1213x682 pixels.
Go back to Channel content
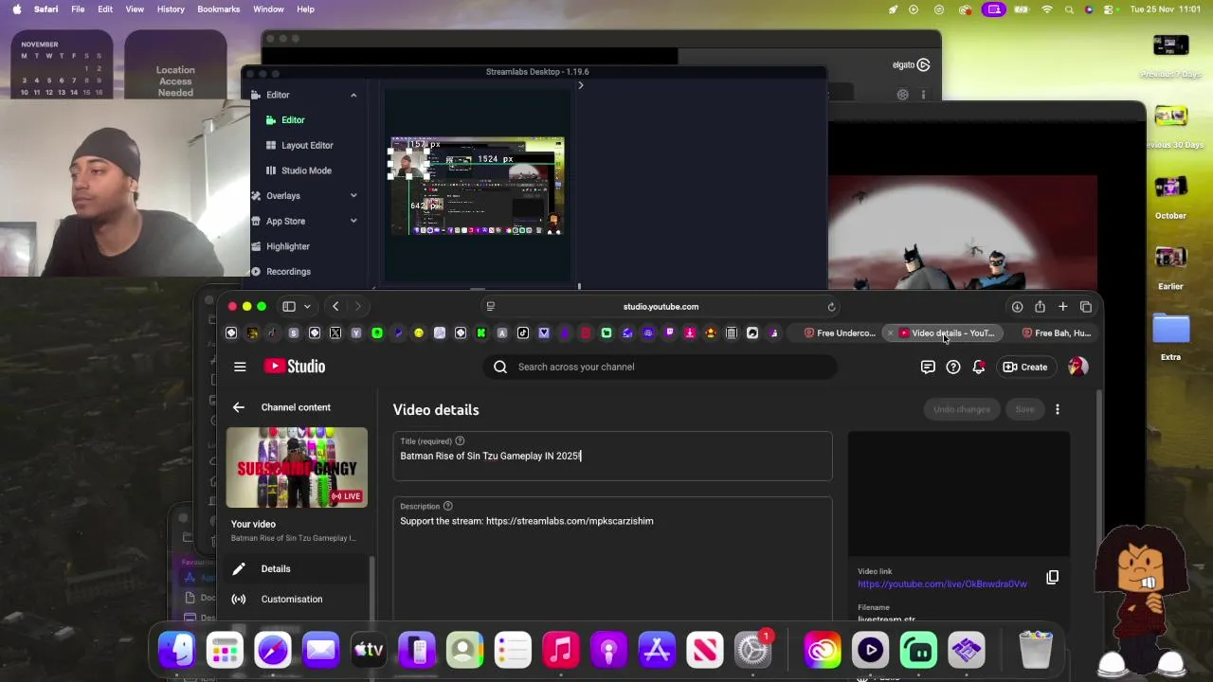click(239, 407)
